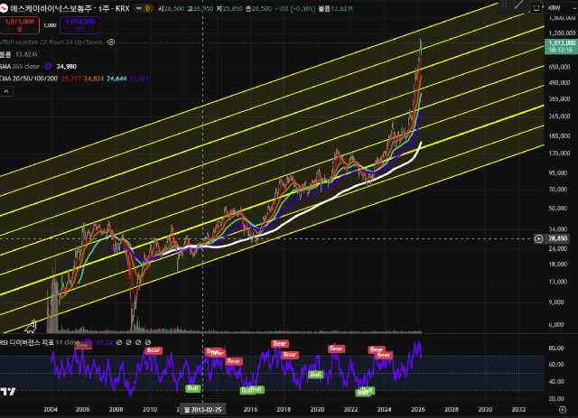Click the 2004 label on time axis
The height and width of the screenshot is (418, 578).
51,410
